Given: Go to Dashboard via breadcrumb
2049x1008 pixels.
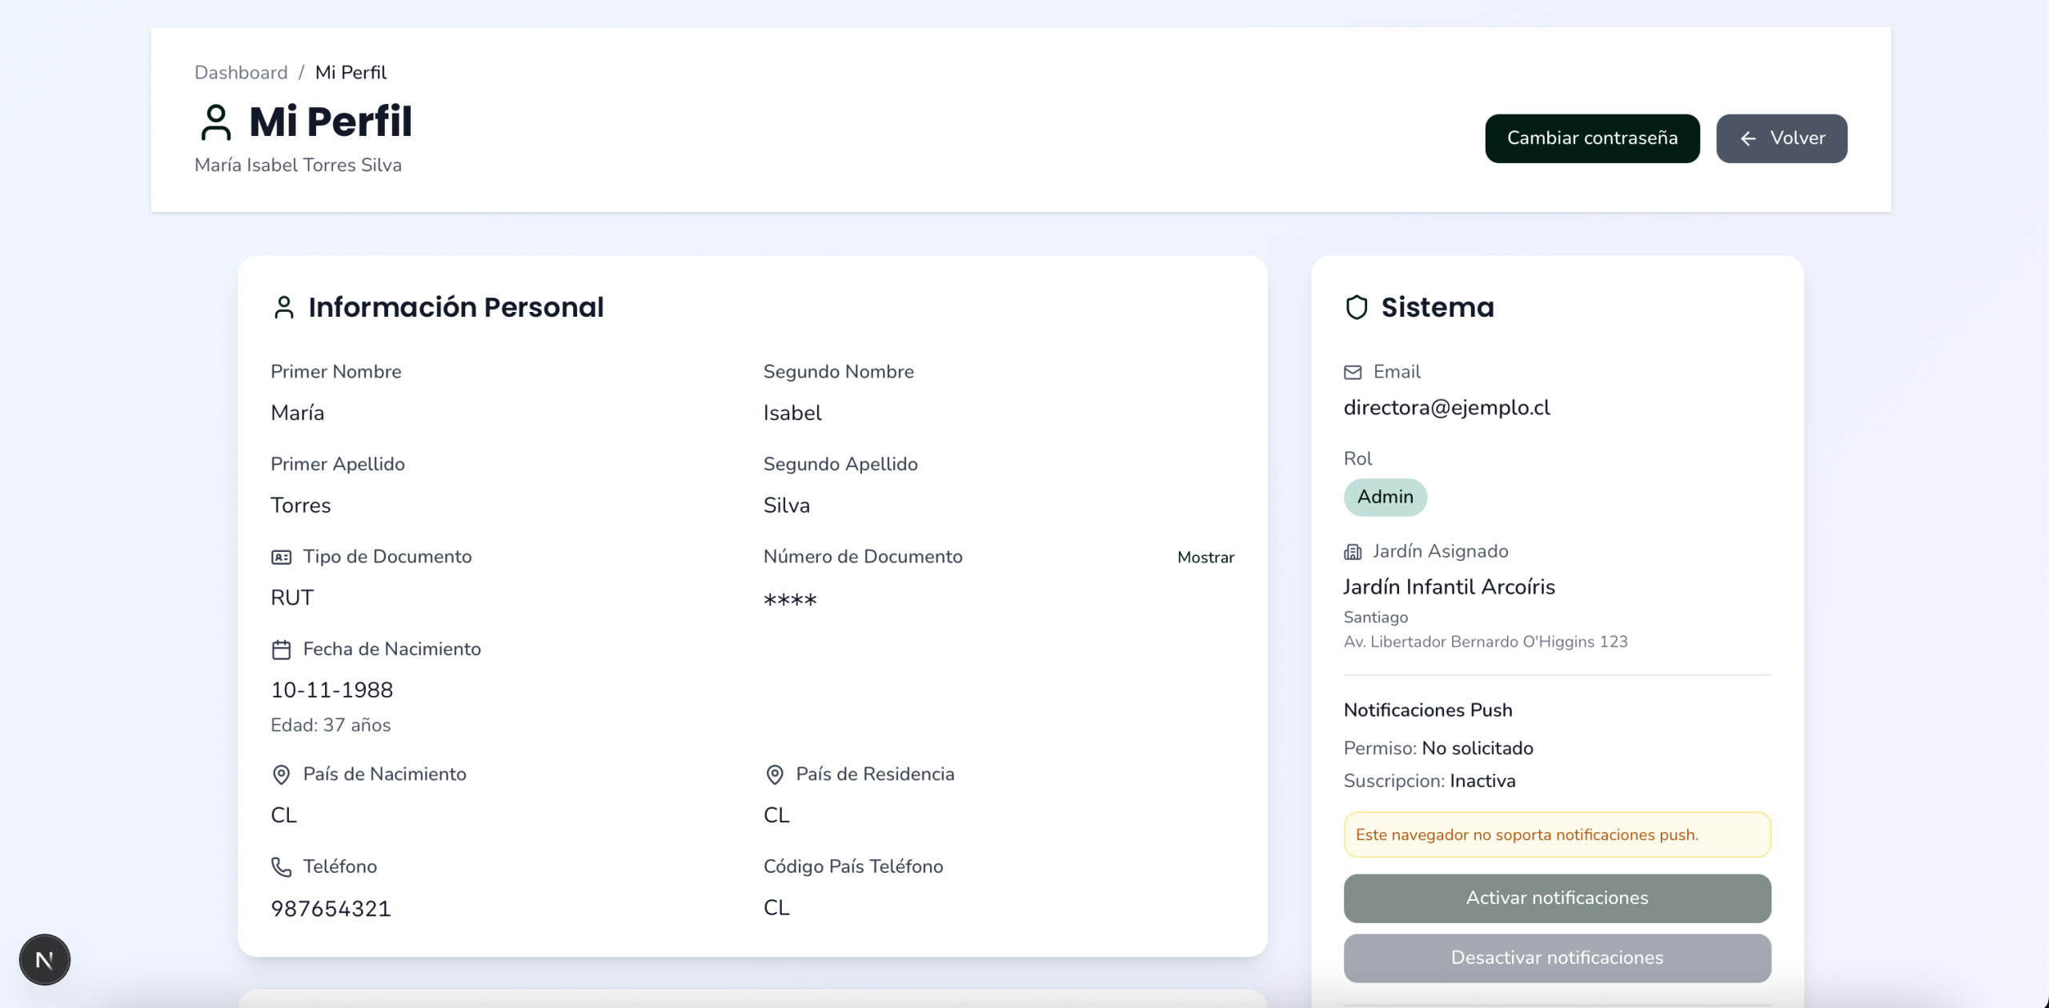Looking at the screenshot, I should click(241, 72).
